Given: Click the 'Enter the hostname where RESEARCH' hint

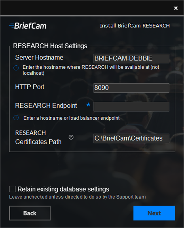Looking at the screenshot, I should click(91, 70).
